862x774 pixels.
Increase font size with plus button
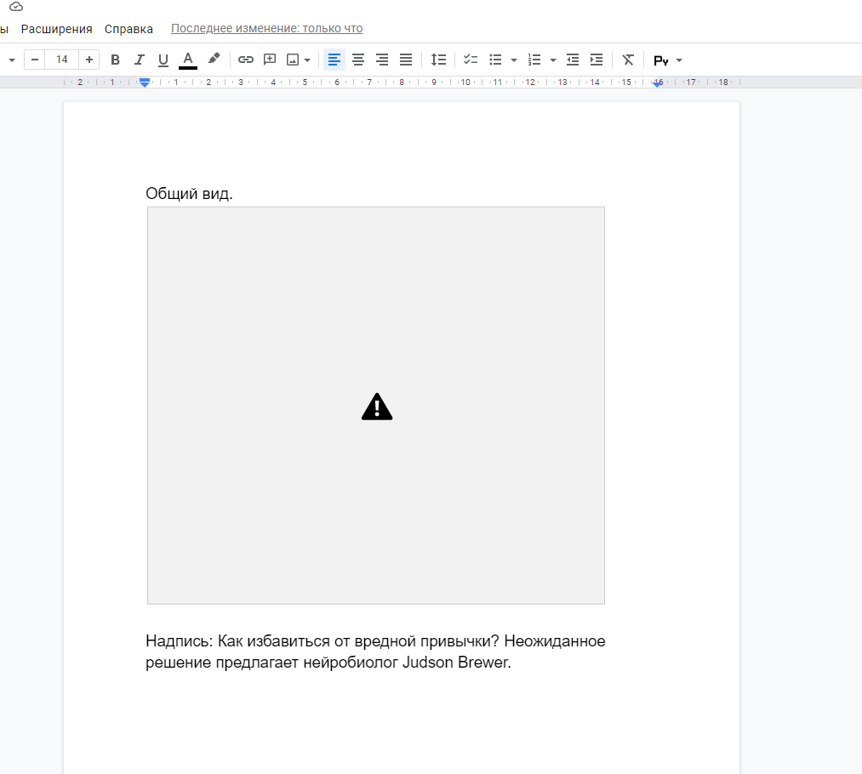coord(89,60)
